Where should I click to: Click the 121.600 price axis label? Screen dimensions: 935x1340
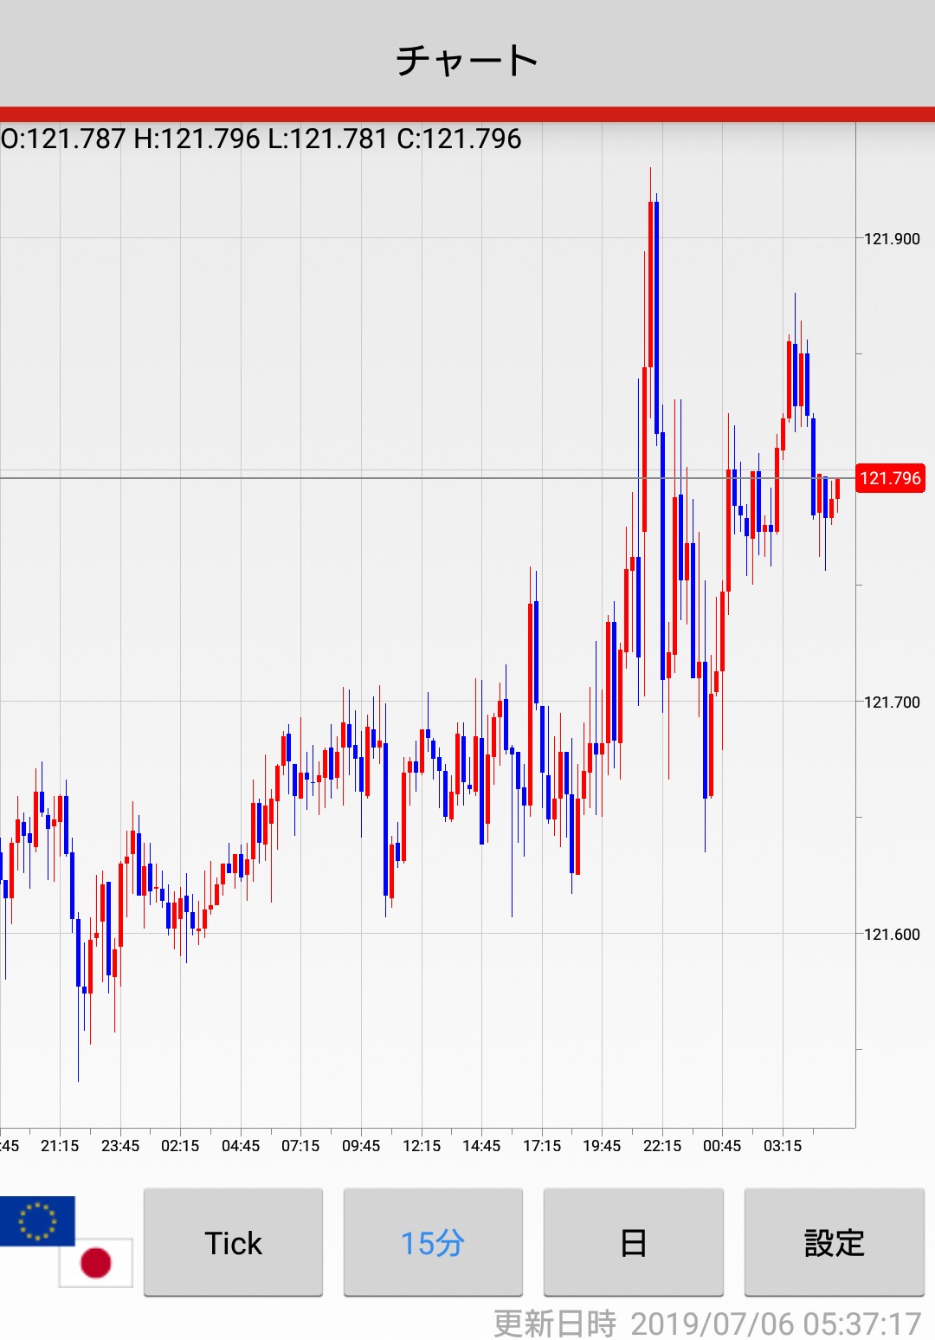(892, 935)
